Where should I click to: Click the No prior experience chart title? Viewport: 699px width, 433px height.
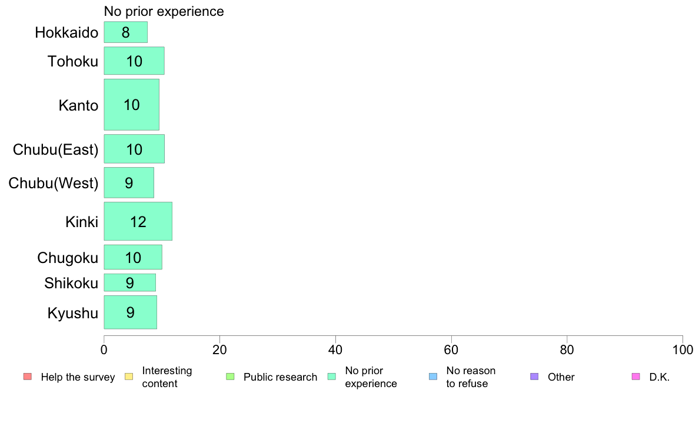tap(164, 11)
